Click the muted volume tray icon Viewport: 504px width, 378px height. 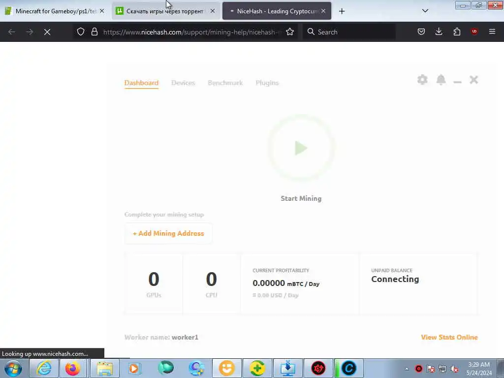454,369
